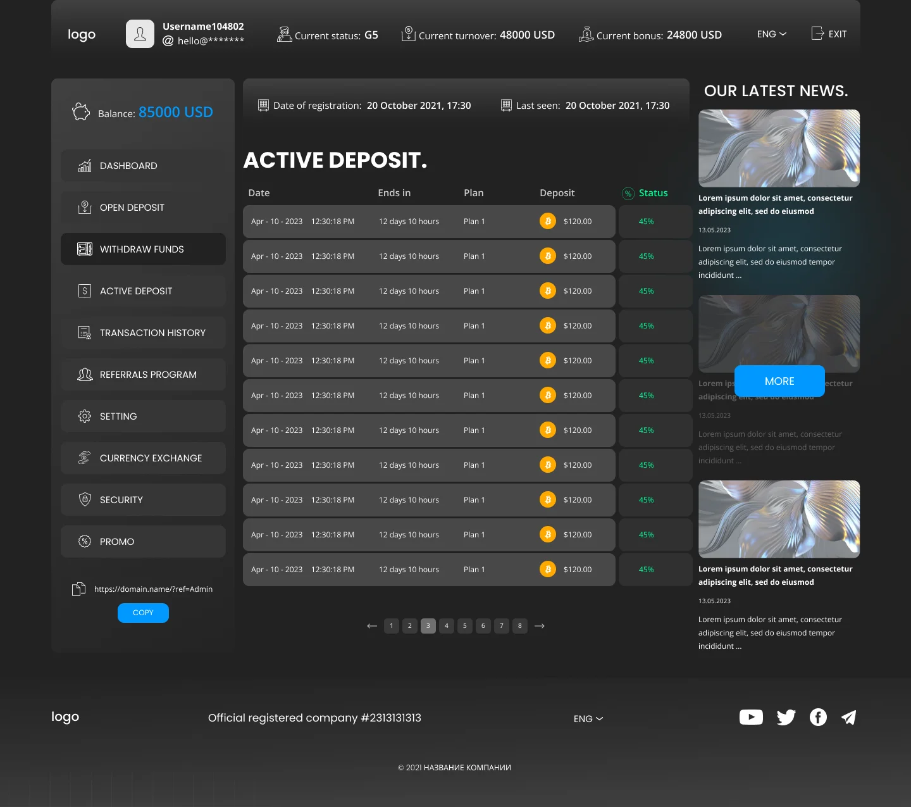Expand the ENG language dropdown in header

point(771,34)
